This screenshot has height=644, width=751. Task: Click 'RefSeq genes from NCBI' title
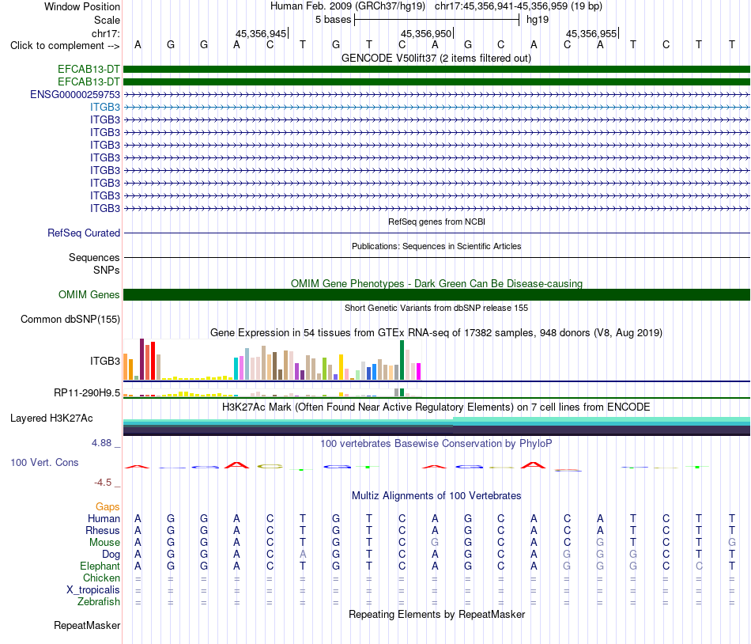(436, 222)
